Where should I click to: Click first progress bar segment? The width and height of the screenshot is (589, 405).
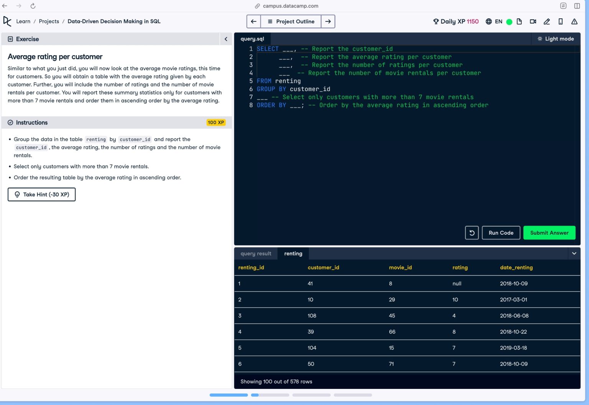point(229,395)
